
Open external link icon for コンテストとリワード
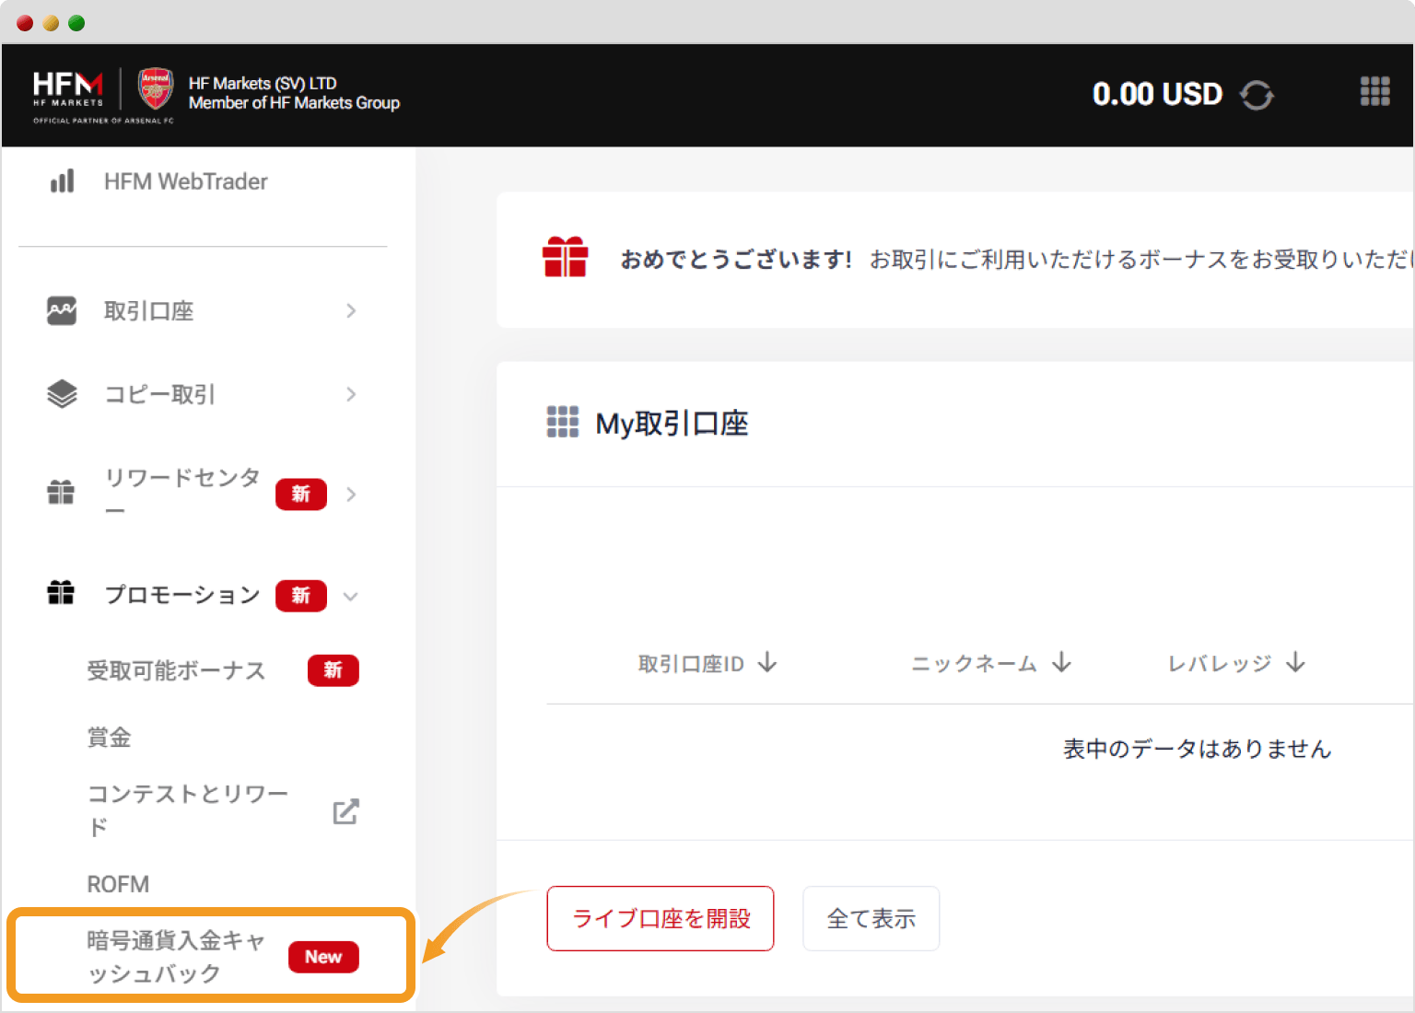click(345, 811)
